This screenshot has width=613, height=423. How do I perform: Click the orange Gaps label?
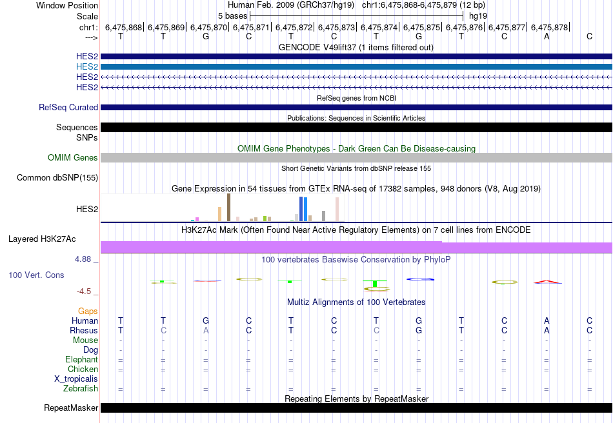pyautogui.click(x=88, y=311)
